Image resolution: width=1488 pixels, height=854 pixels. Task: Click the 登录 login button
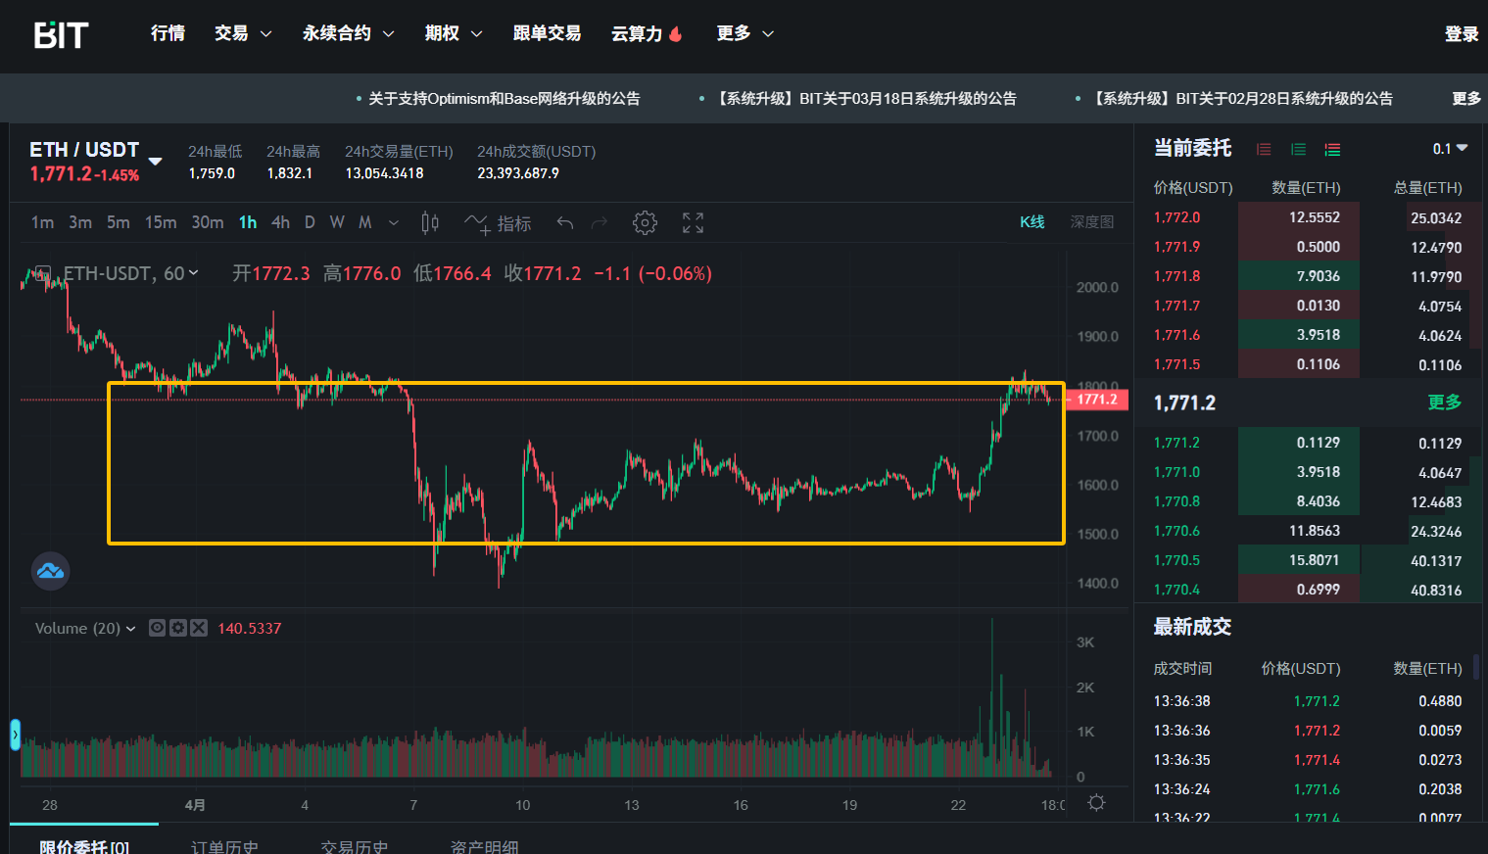(1461, 34)
